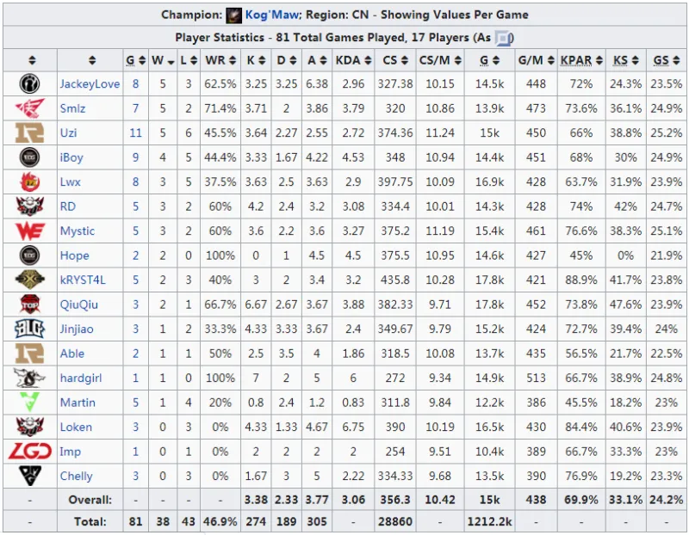
Task: Toggle sorting by the CS/M column
Action: pyautogui.click(x=438, y=60)
